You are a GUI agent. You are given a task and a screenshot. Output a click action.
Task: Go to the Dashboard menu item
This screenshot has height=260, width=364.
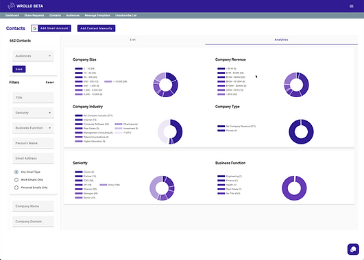12,15
